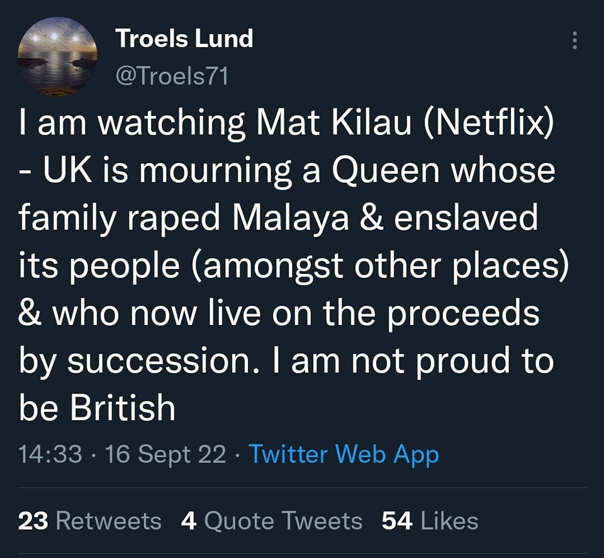Click the word Queen in the tweet
This screenshot has height=558, width=604.
click(x=385, y=171)
